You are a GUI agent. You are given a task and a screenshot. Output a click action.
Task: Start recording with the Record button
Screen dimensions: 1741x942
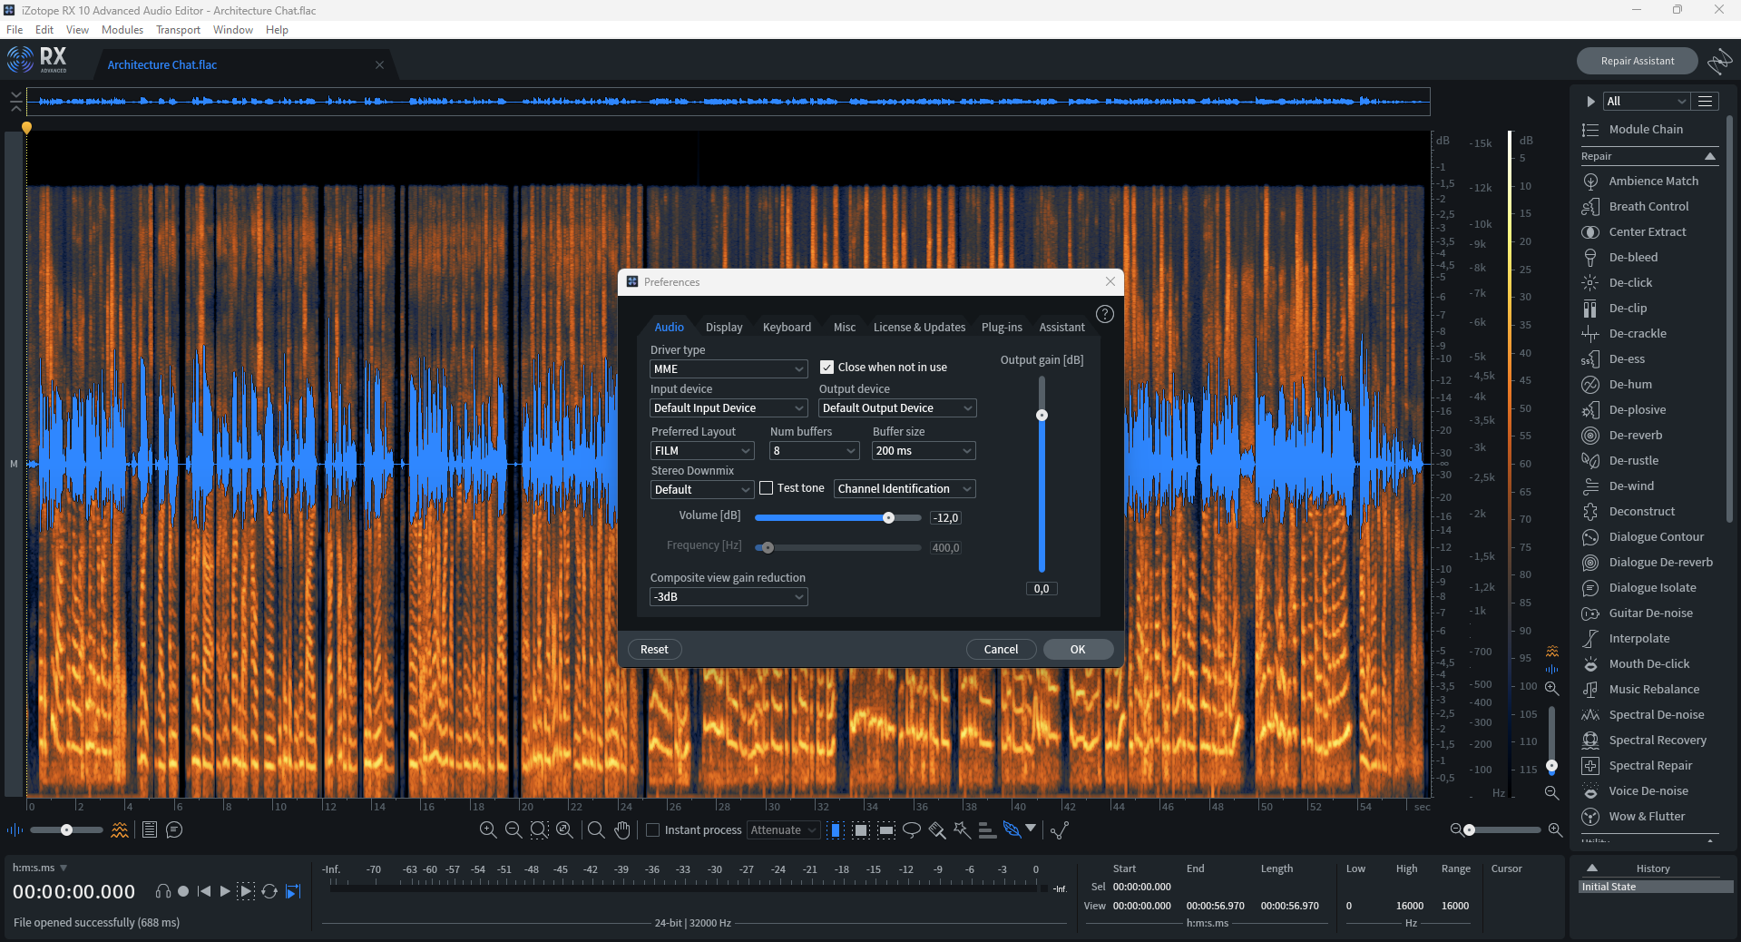tap(183, 891)
